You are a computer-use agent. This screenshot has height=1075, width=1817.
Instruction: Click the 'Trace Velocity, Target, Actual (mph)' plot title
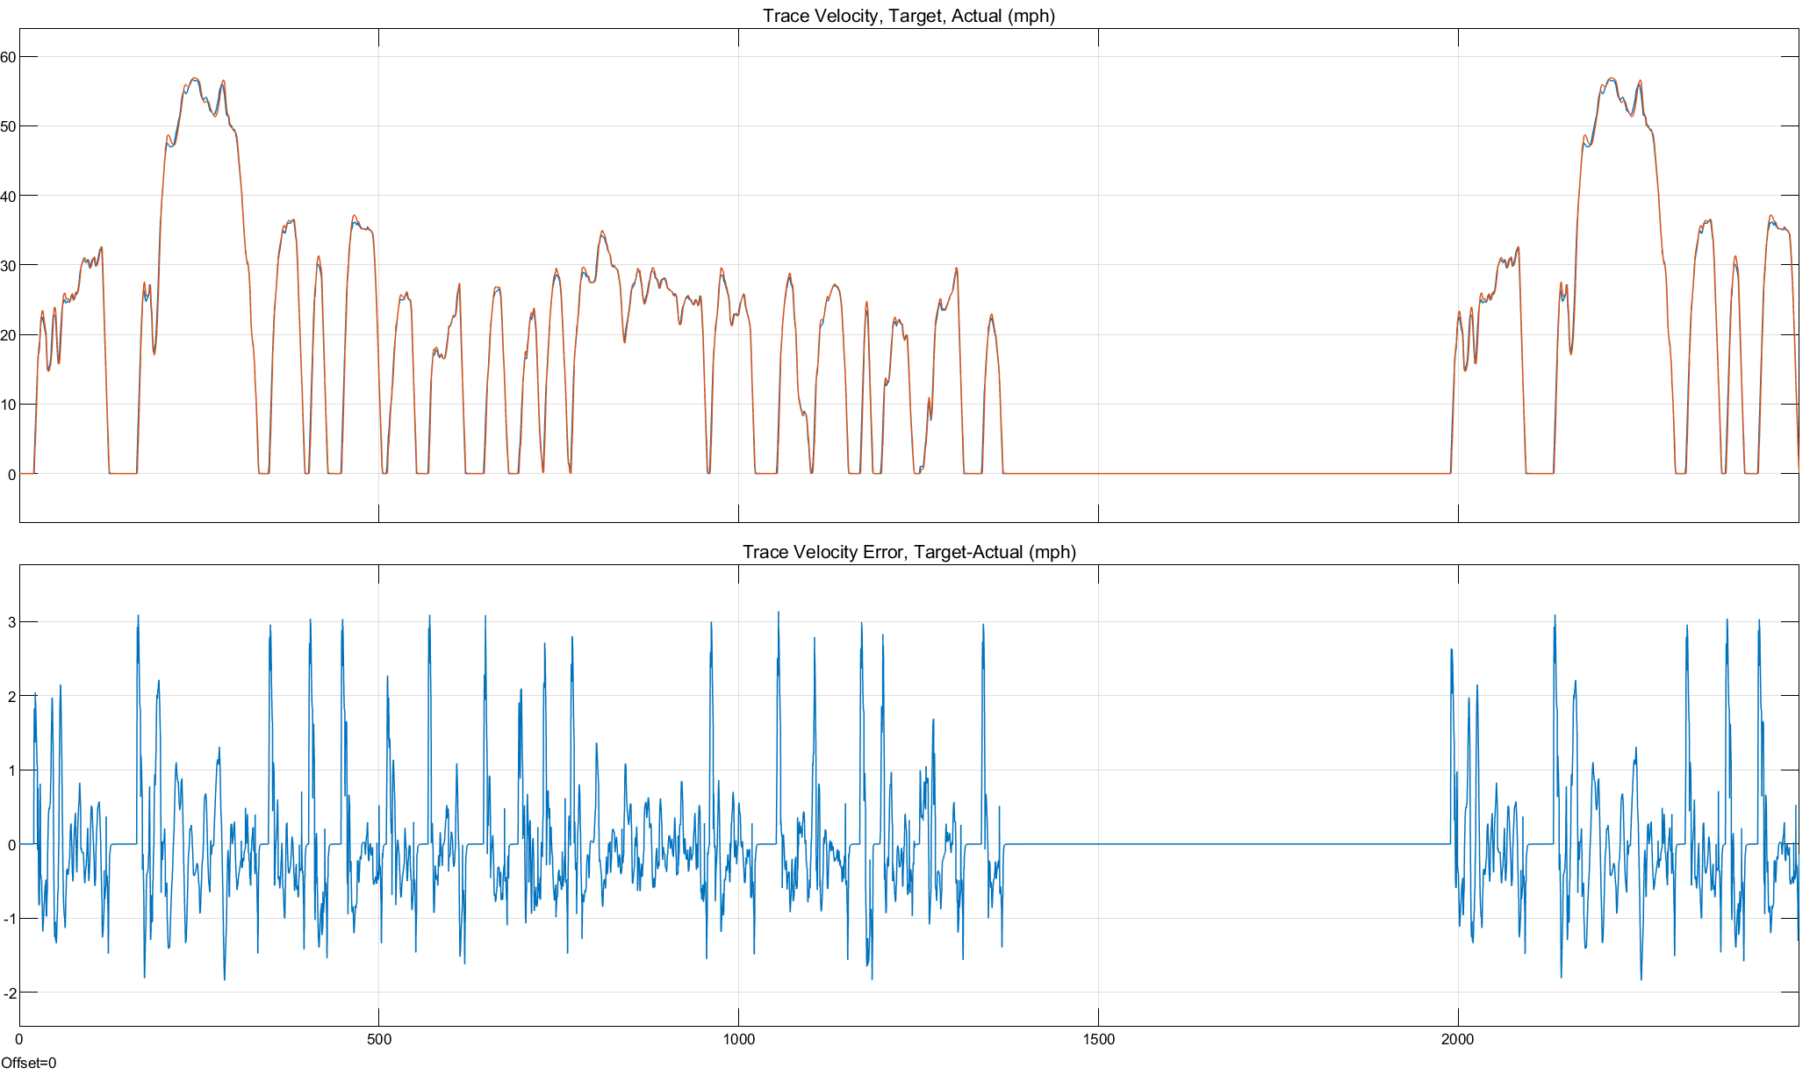(908, 16)
